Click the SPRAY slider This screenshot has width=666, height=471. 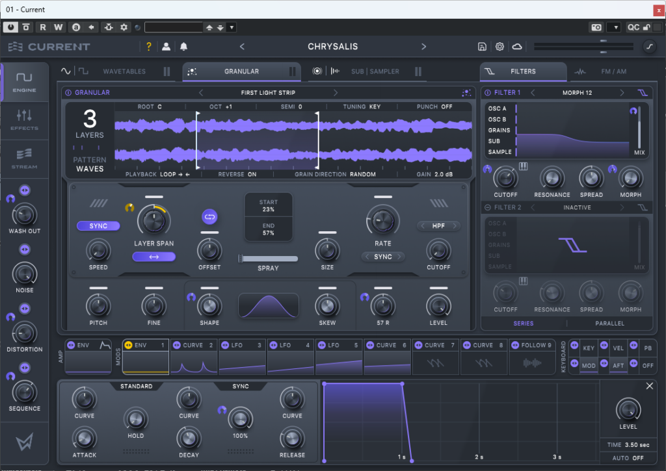[x=268, y=259]
